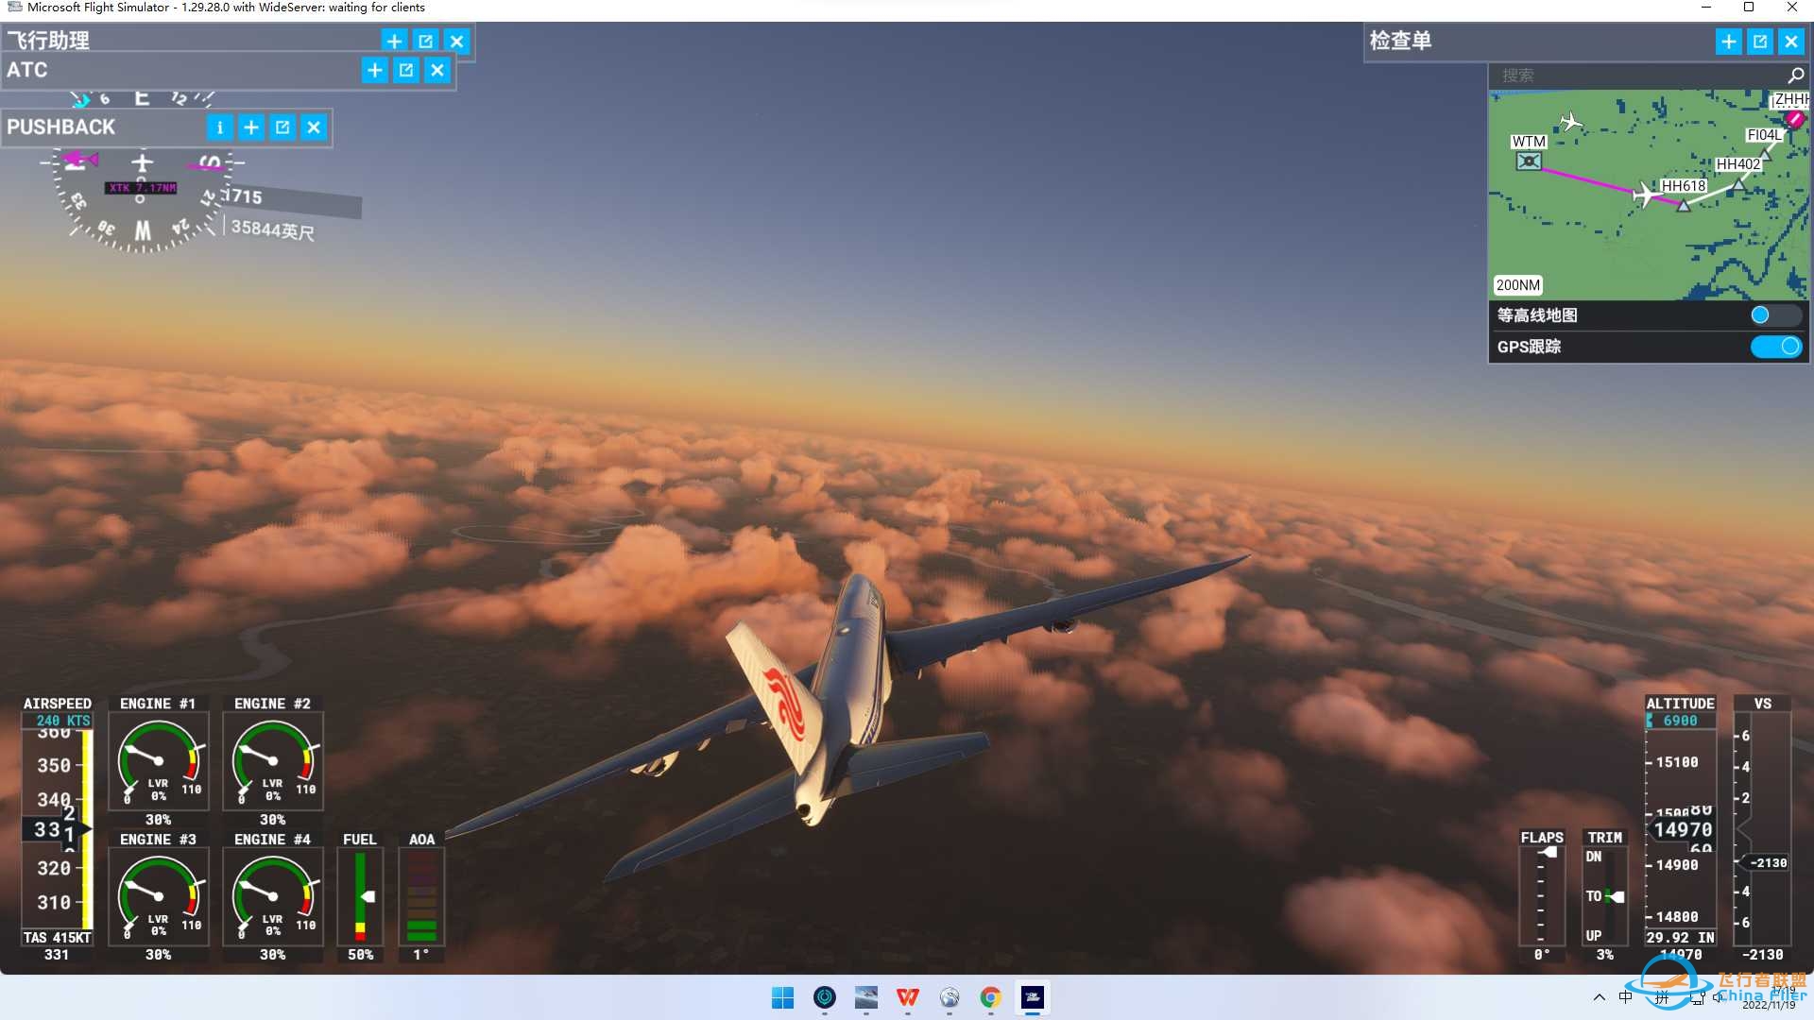The width and height of the screenshot is (1814, 1020).
Task: Switch the 中 input language indicator
Action: click(1626, 997)
